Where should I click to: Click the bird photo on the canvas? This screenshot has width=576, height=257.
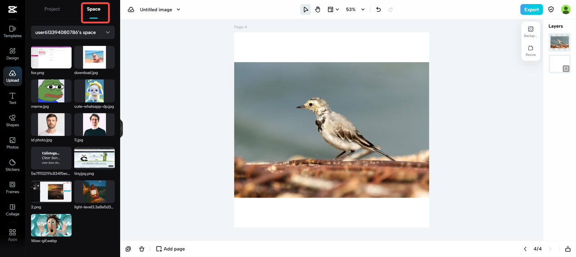coord(332,130)
